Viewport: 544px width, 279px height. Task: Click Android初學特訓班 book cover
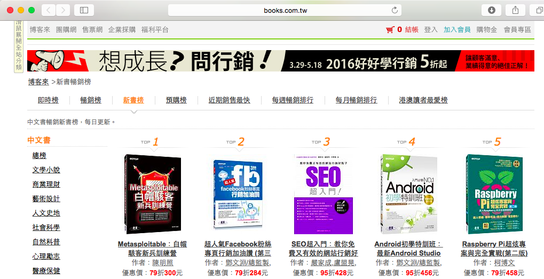click(x=409, y=194)
